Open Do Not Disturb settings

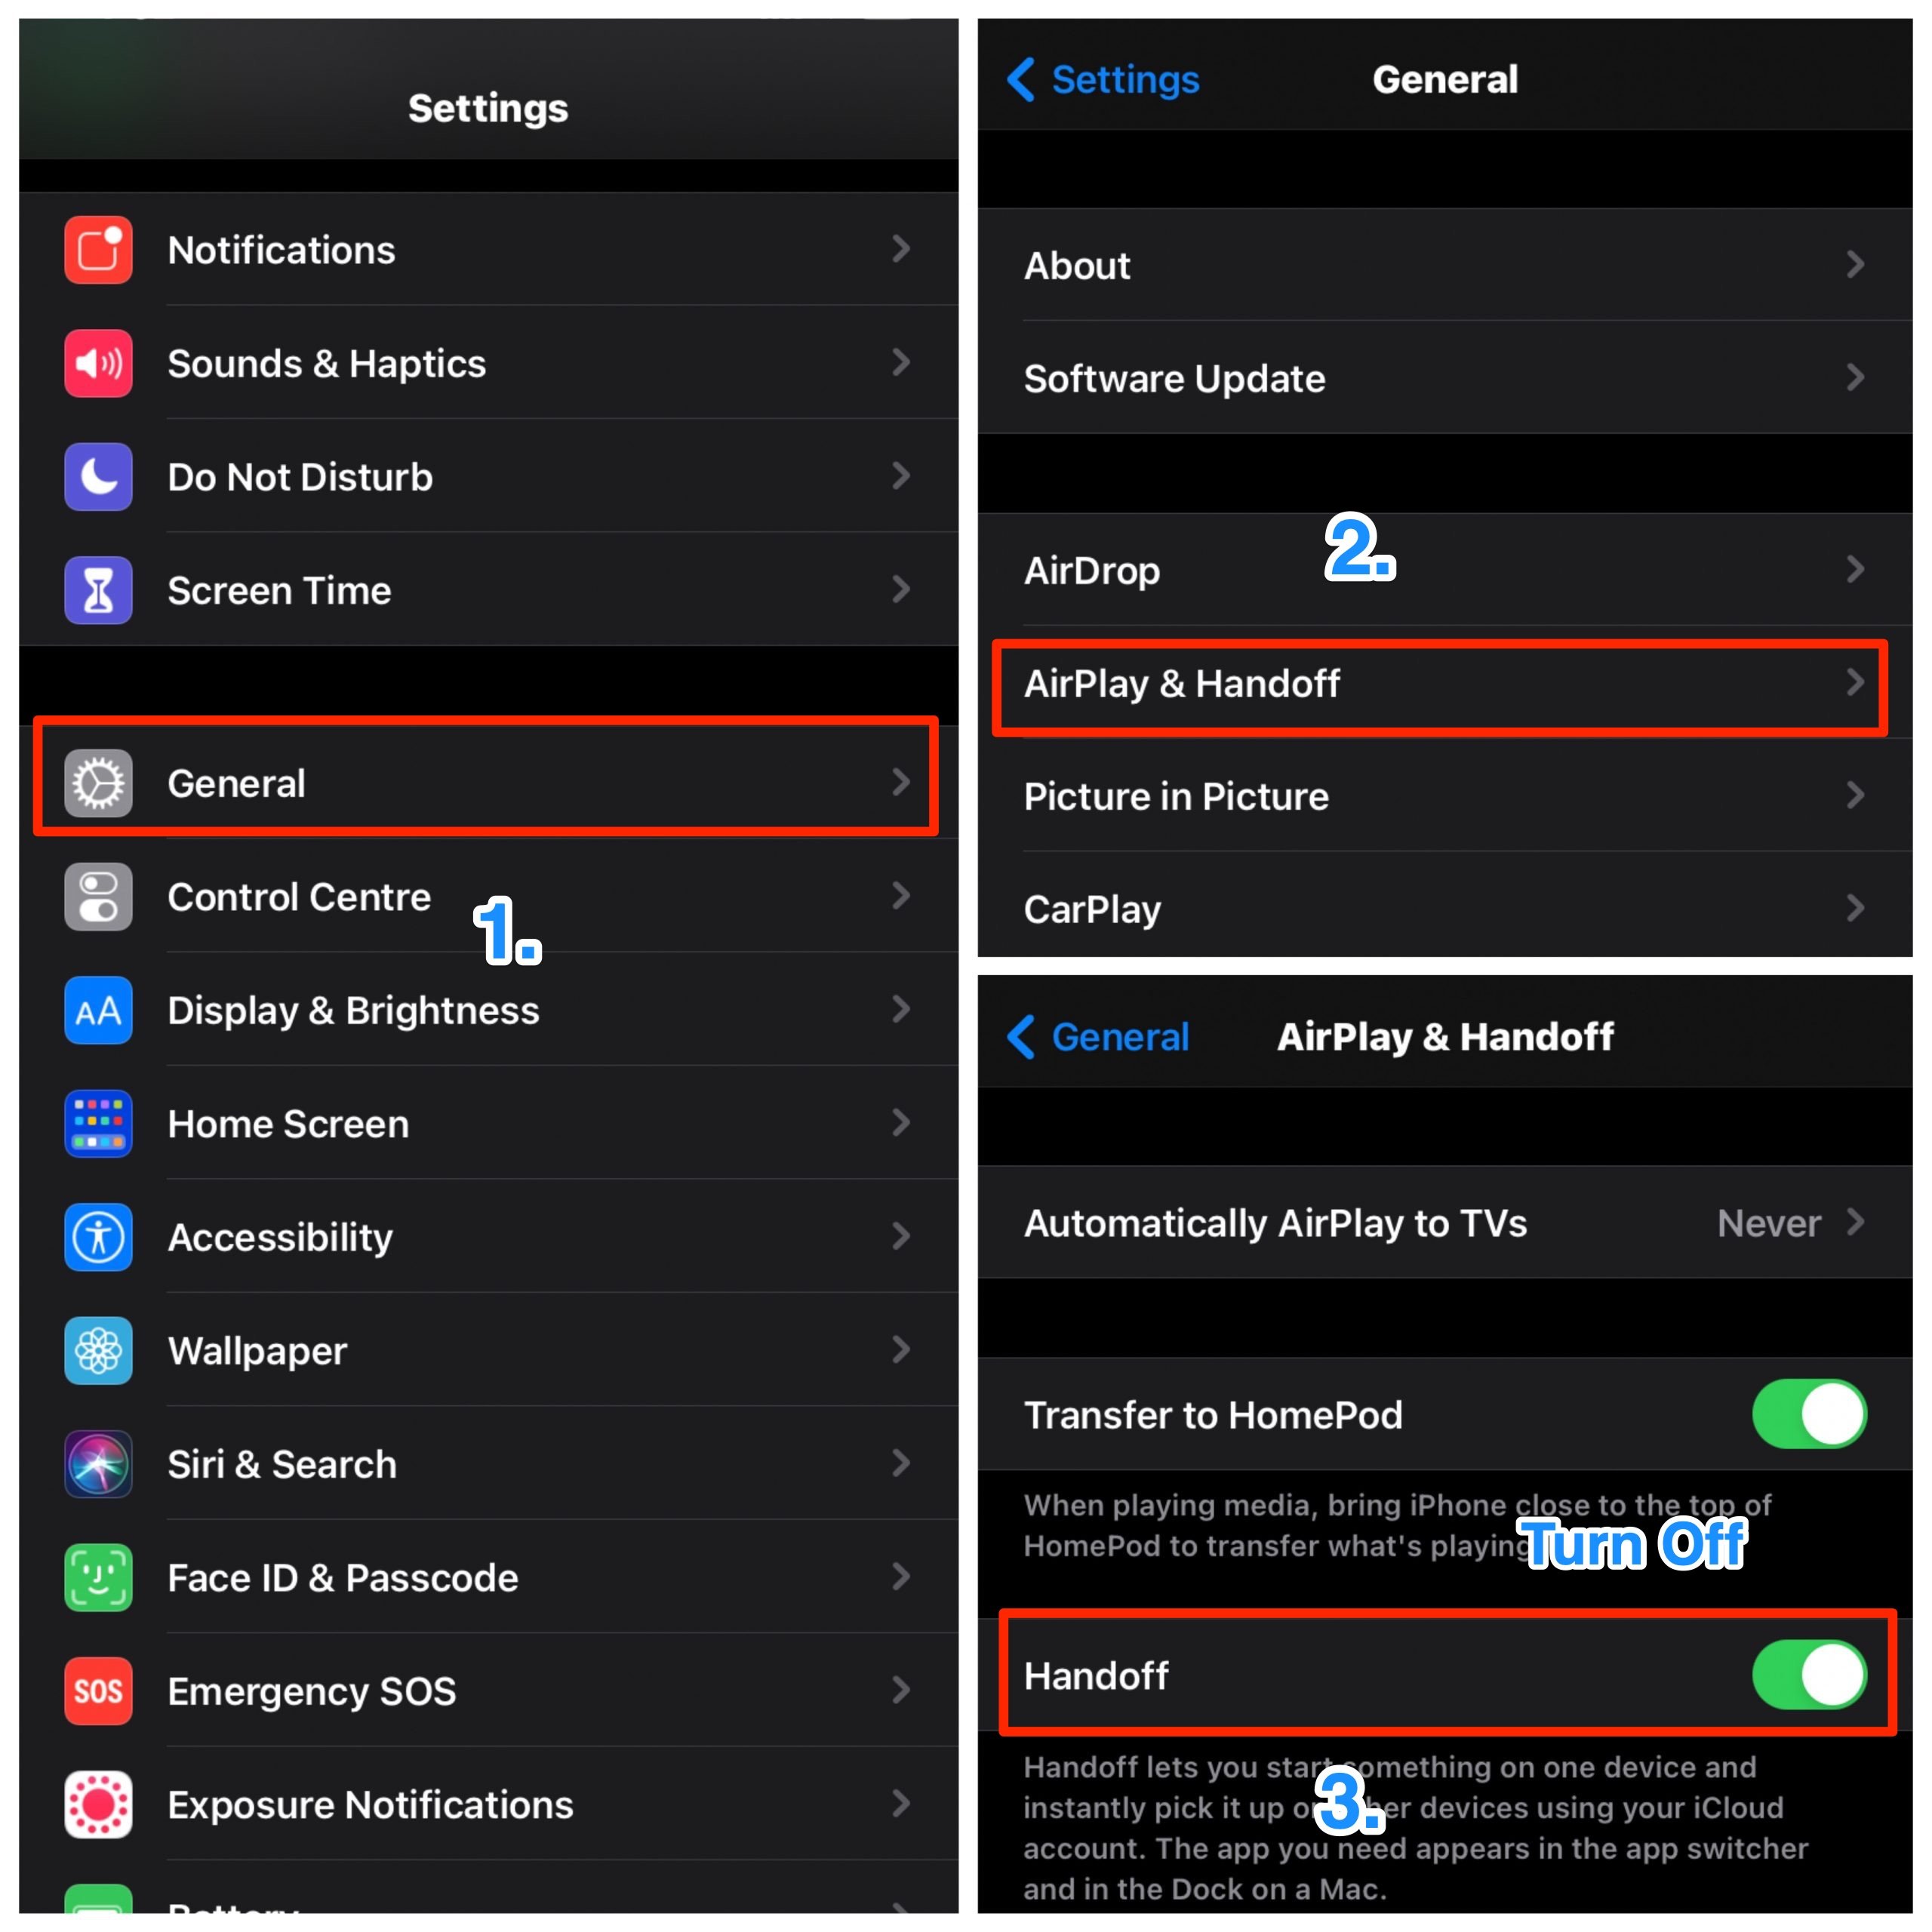(x=481, y=474)
